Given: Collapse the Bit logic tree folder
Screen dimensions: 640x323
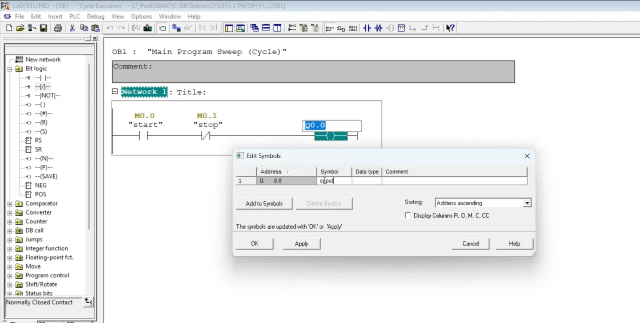Looking at the screenshot, I should (x=10, y=69).
